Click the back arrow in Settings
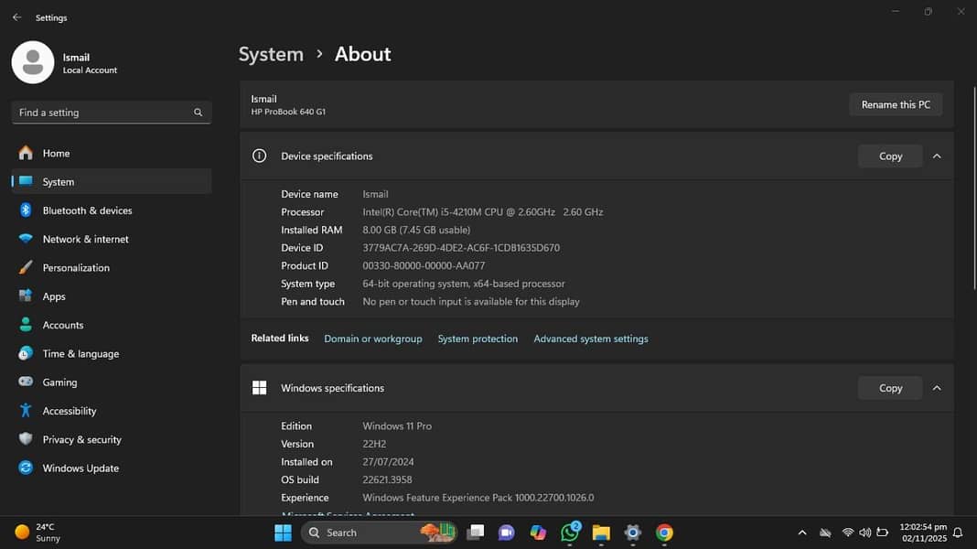 (x=16, y=17)
